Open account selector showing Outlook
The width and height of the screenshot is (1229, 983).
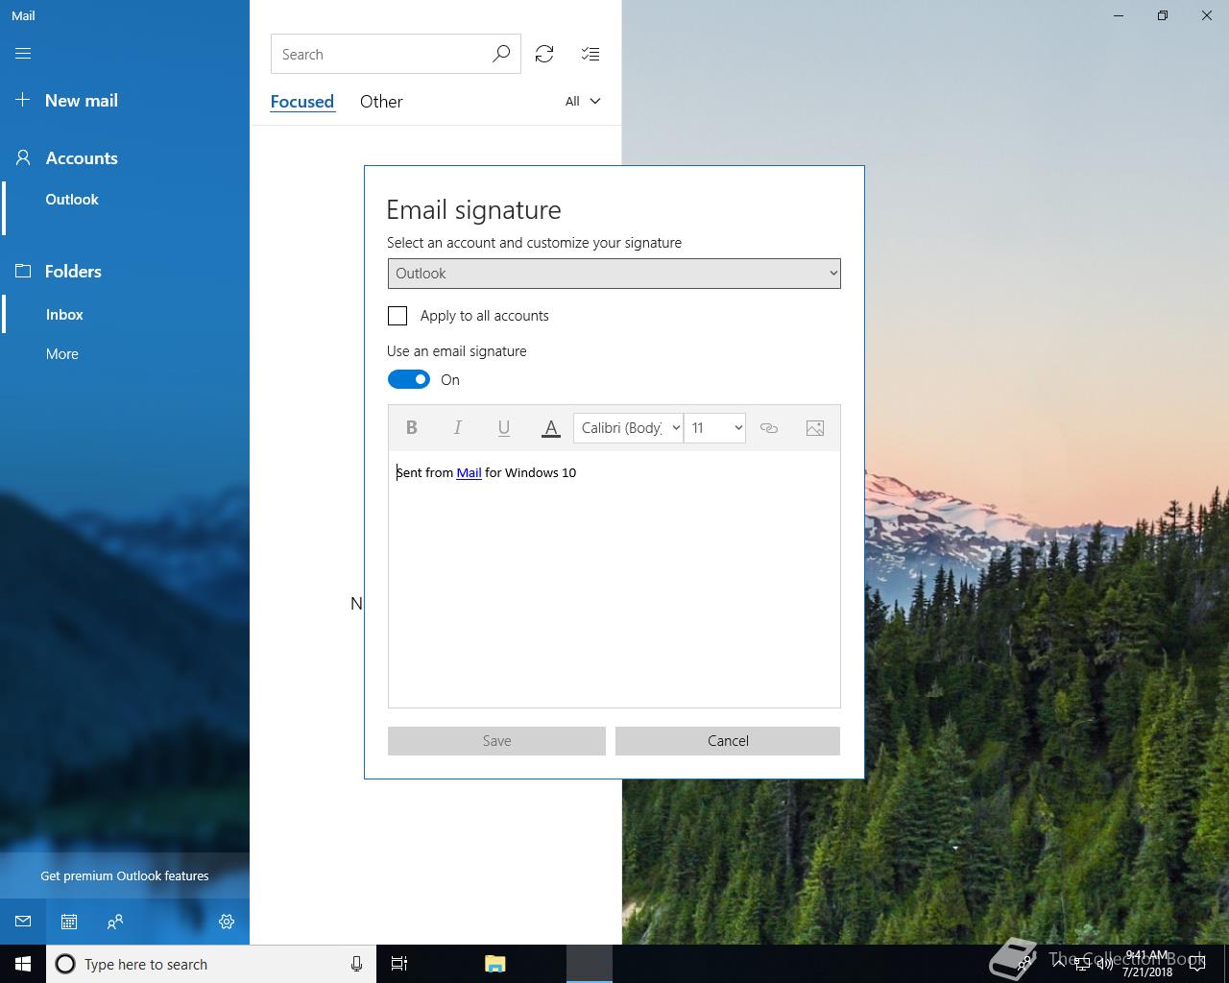point(614,274)
